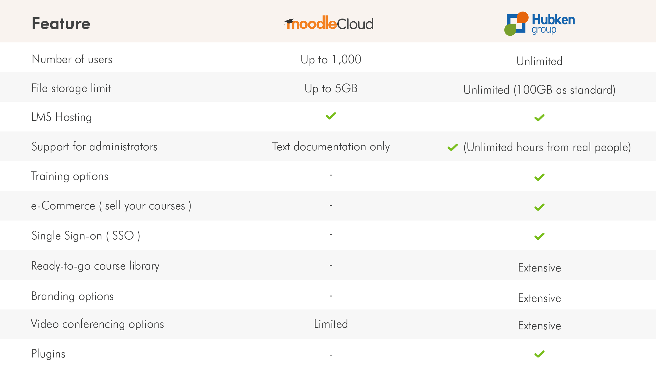
Task: Click the Support for administrators label
Action: [x=94, y=147]
